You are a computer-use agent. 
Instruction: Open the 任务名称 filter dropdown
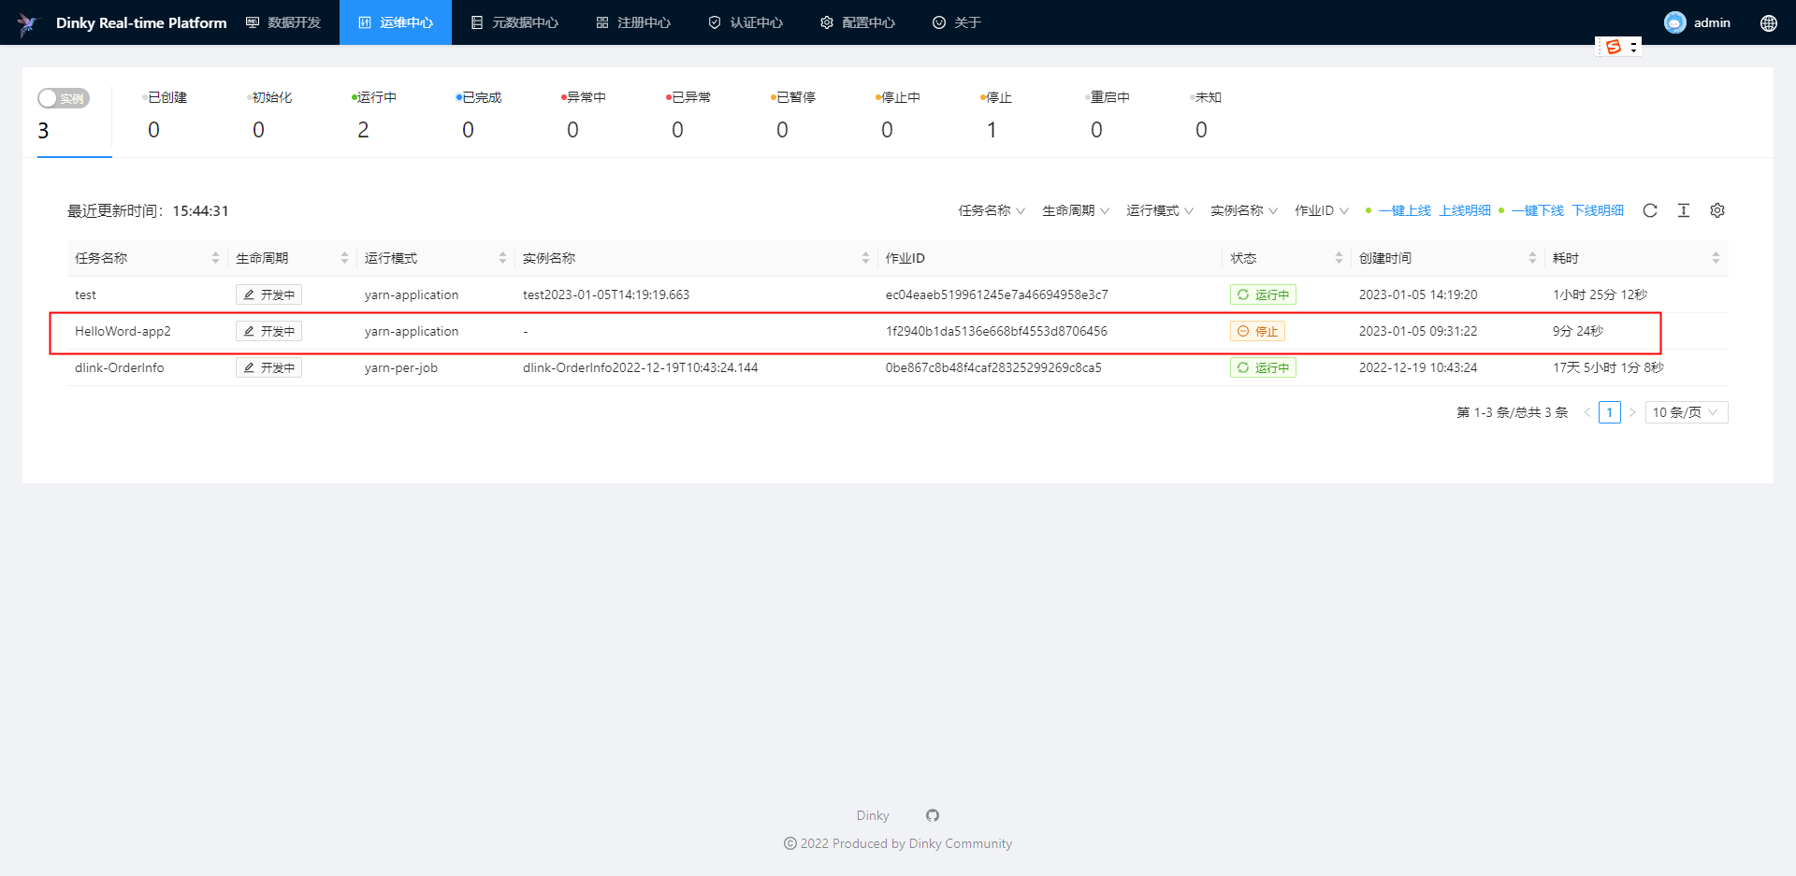[991, 210]
